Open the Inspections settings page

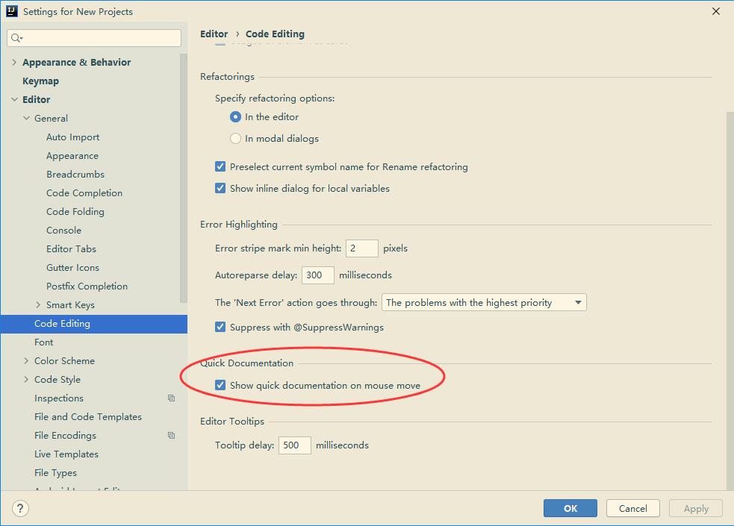tap(59, 398)
